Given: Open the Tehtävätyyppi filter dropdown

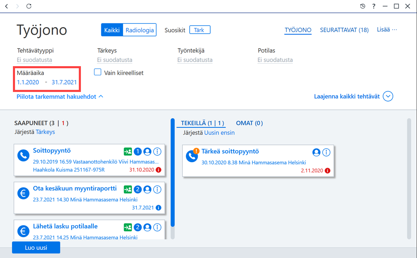Looking at the screenshot, I should pos(35,60).
